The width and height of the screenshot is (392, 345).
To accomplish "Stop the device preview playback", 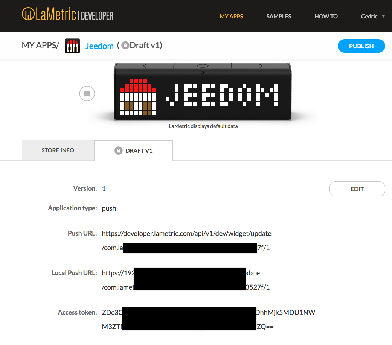I will tap(87, 93).
